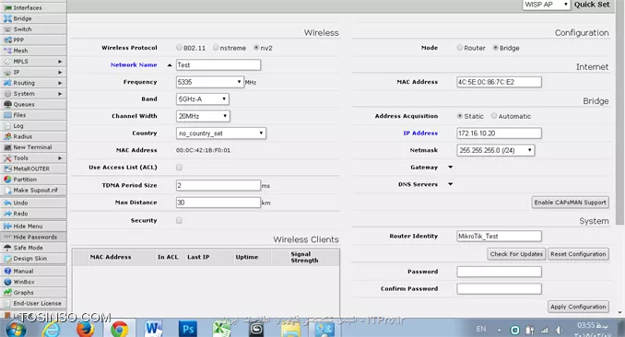Open End-User License menu item
The height and width of the screenshot is (337, 625).
[x=33, y=304]
